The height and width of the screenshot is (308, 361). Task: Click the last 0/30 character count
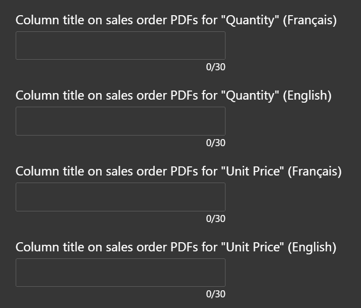(x=215, y=294)
